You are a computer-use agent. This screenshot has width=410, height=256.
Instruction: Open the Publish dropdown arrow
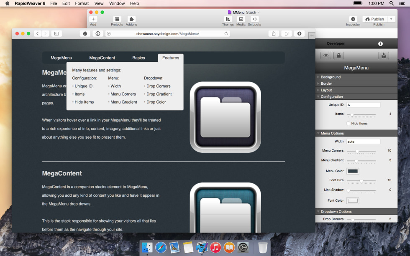coord(391,19)
